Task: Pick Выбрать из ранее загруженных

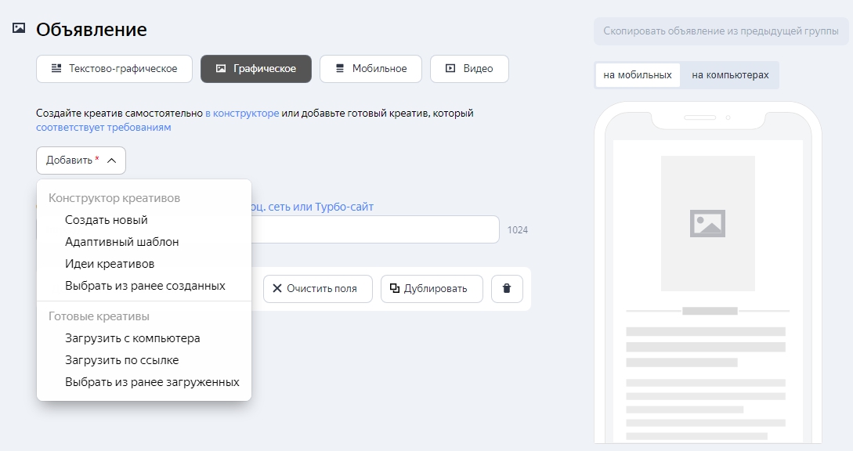Action: coord(152,382)
